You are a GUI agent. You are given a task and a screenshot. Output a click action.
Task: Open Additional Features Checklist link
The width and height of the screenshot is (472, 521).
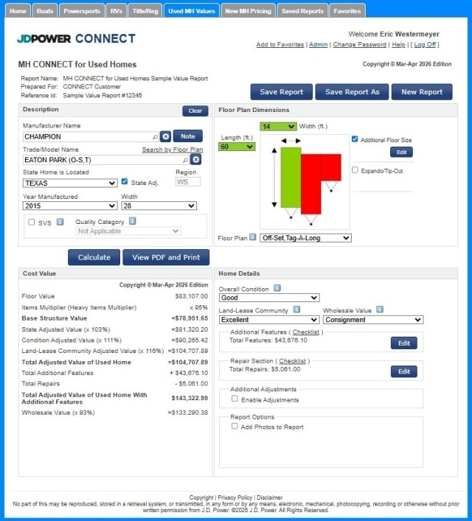(x=305, y=332)
